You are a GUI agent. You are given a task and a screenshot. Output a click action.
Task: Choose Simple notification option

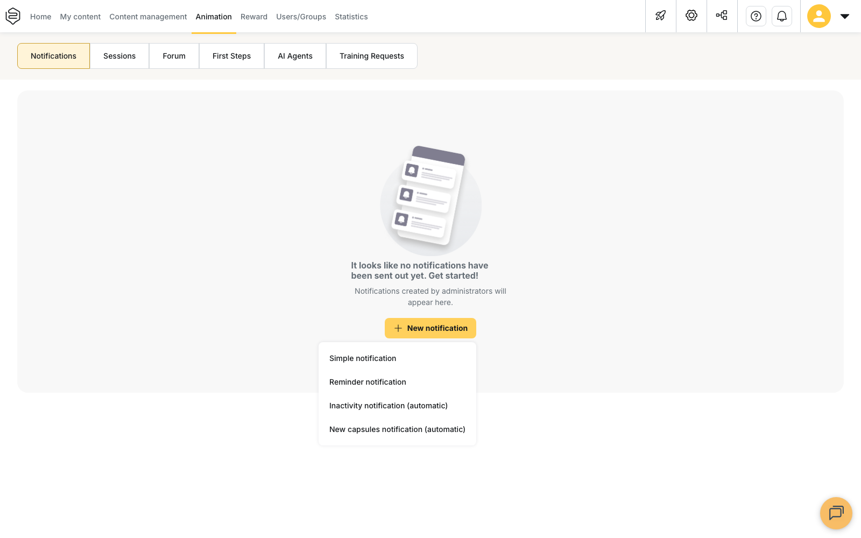397,358
